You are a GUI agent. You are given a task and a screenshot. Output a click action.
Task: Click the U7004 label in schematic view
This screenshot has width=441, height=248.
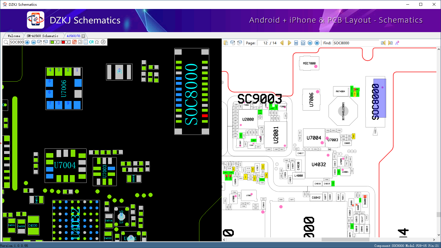pyautogui.click(x=314, y=138)
